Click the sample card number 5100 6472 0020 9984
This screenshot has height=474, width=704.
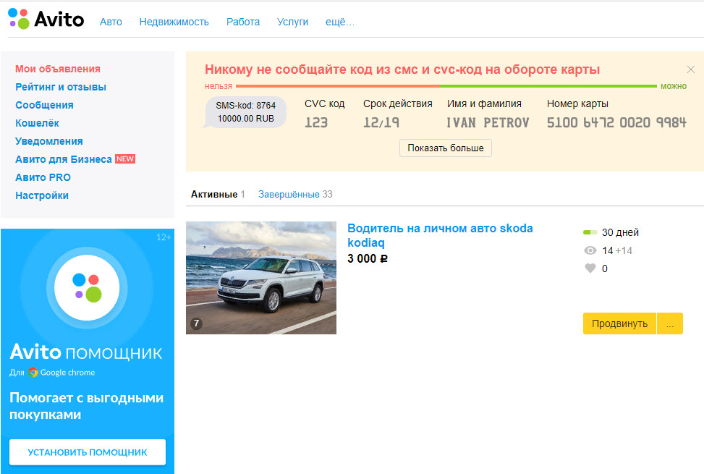[616, 122]
